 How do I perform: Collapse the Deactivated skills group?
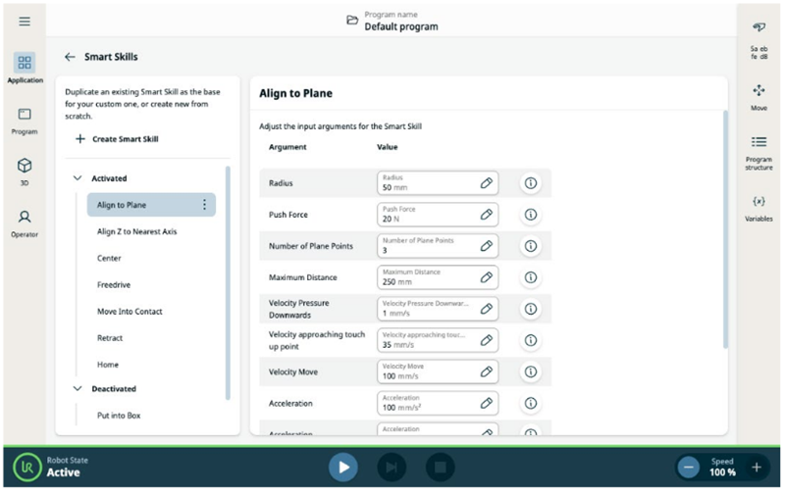click(x=78, y=389)
